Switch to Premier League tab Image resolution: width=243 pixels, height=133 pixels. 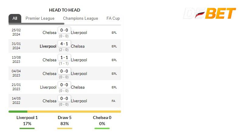[x=40, y=18]
